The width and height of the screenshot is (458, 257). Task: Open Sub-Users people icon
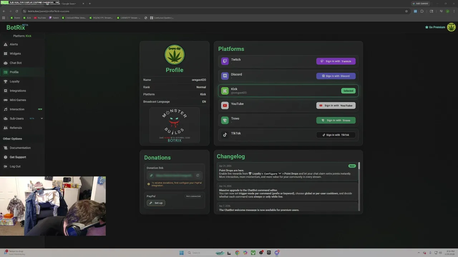(x=5, y=119)
